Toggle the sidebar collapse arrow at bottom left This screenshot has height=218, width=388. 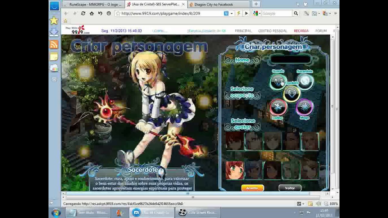coord(51,203)
